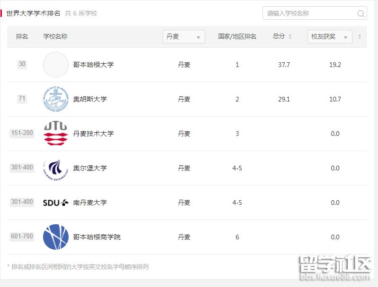Click the SDU logo
This screenshot has width=378, height=287.
point(56,203)
